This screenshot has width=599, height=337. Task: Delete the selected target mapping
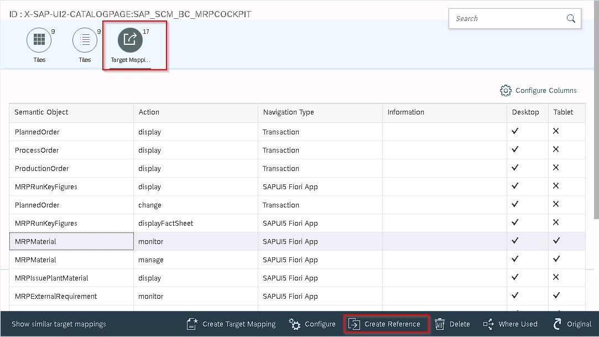pyautogui.click(x=452, y=324)
